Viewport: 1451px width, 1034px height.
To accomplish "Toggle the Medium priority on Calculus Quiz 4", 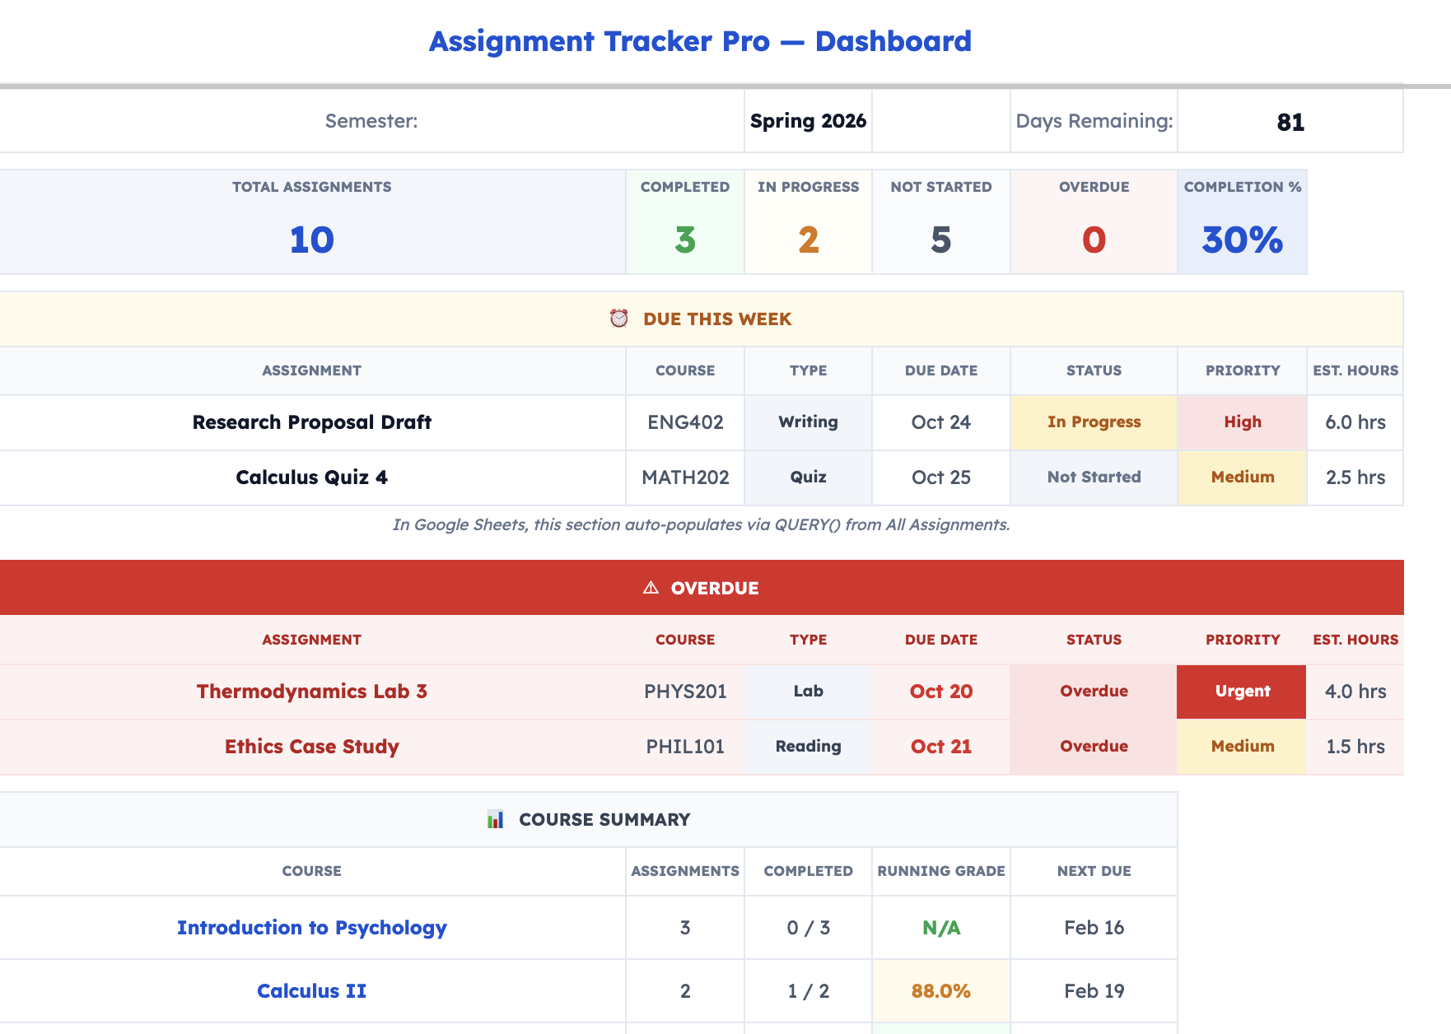I will (1241, 477).
